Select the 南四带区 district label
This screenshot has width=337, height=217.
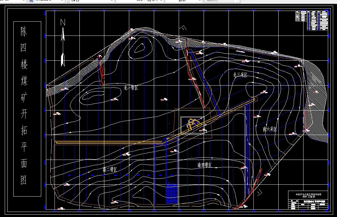[205, 165]
